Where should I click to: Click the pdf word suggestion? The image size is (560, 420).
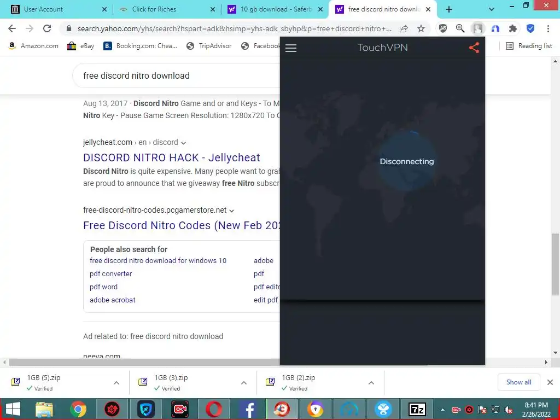tap(103, 287)
